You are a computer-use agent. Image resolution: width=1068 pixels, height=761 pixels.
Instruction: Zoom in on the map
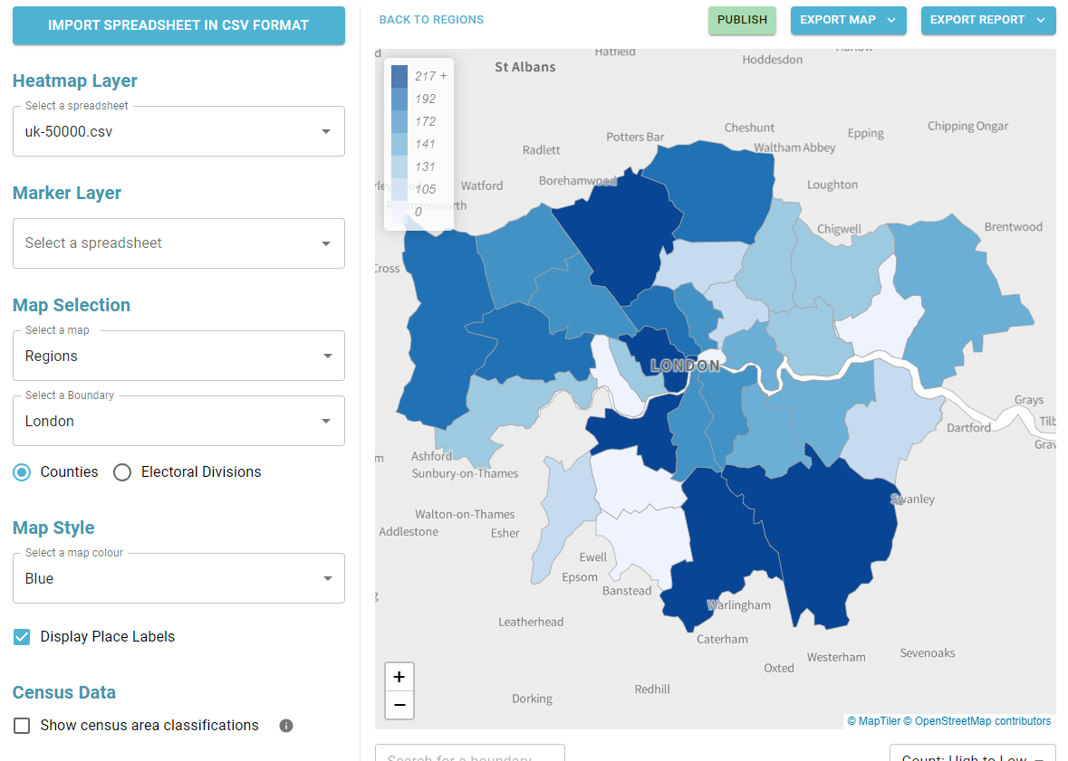[x=399, y=676]
